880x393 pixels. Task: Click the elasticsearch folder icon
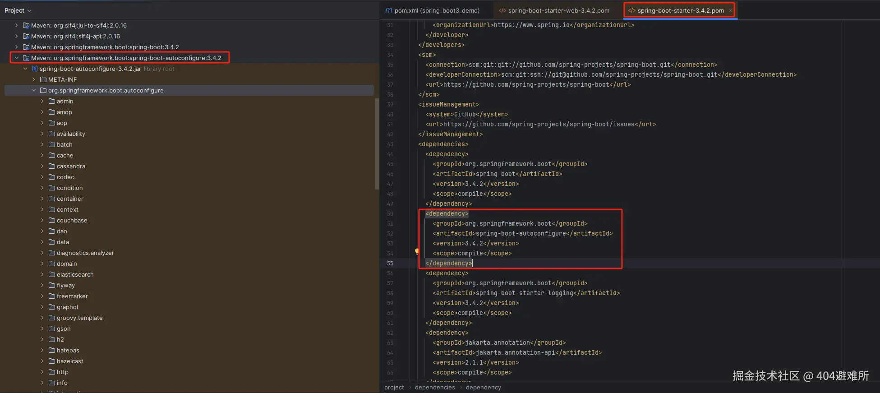point(52,274)
